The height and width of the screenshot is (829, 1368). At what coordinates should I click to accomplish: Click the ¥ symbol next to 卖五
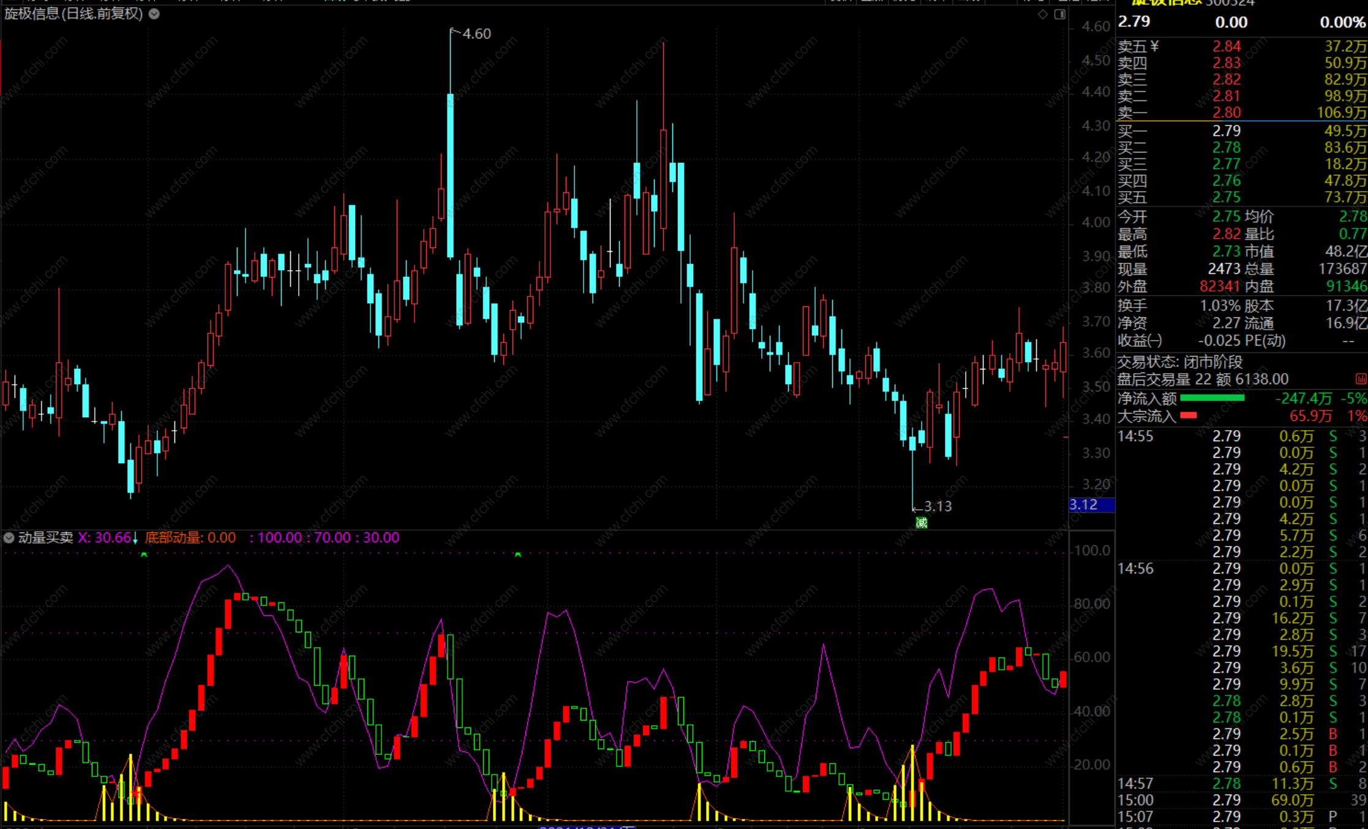pos(1155,46)
